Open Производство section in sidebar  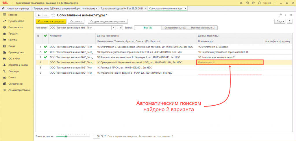click(16, 52)
